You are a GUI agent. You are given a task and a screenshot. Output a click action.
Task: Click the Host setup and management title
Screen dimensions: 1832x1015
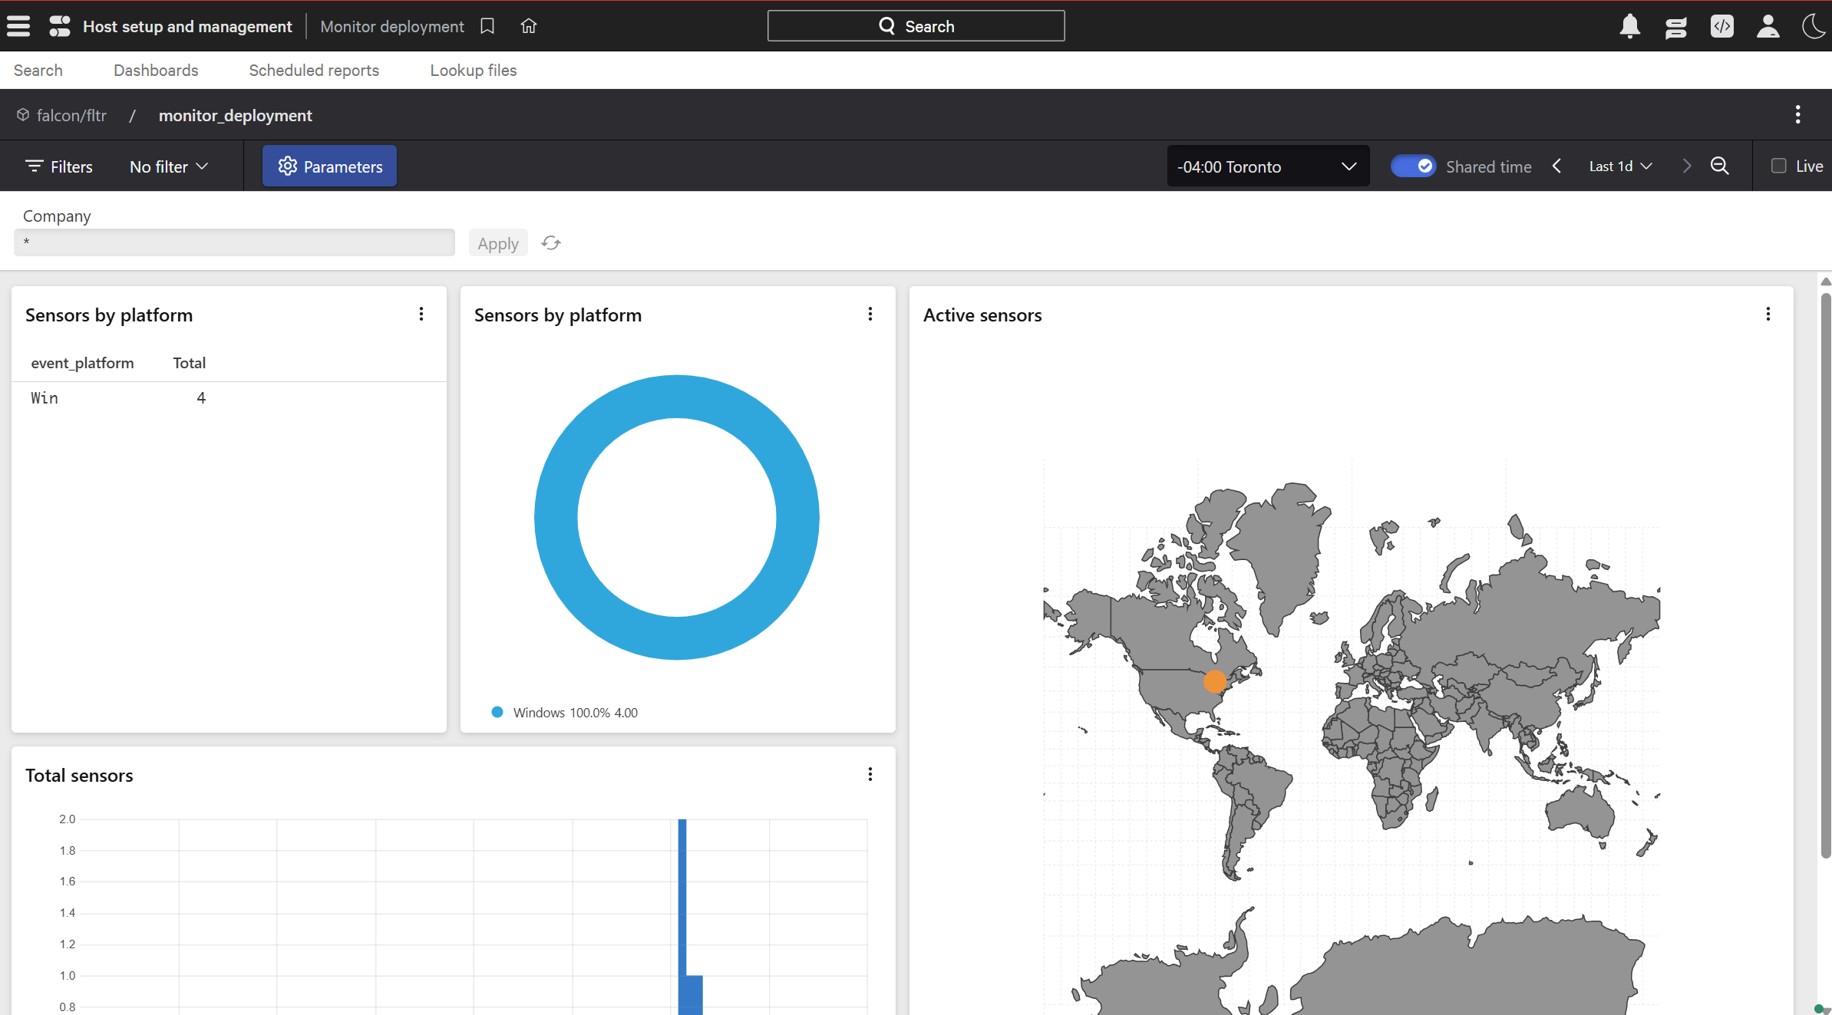187,26
